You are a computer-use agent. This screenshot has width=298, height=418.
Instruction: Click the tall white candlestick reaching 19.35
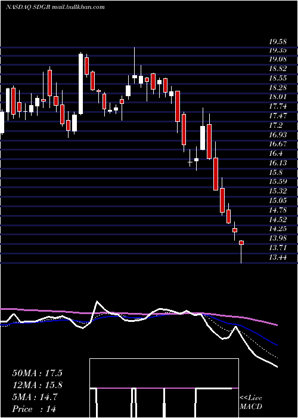[x=80, y=84]
